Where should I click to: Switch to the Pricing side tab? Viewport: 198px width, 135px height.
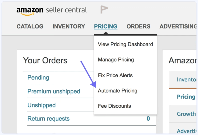coord(186,97)
